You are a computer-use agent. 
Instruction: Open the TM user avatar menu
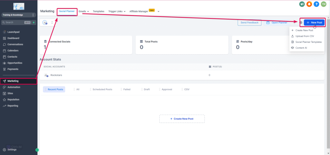(x=324, y=4)
